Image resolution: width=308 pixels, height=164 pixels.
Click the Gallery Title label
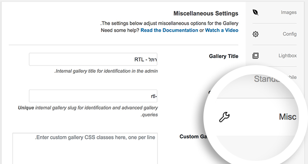coord(224,56)
